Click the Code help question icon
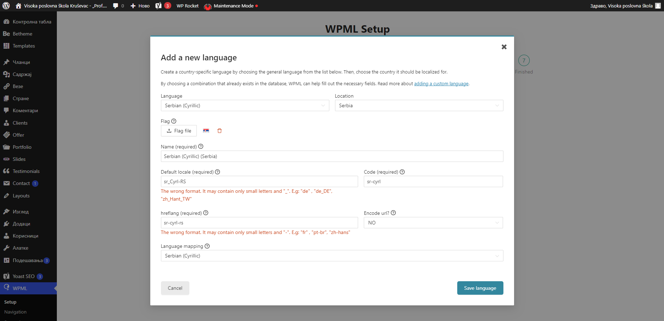 402,172
